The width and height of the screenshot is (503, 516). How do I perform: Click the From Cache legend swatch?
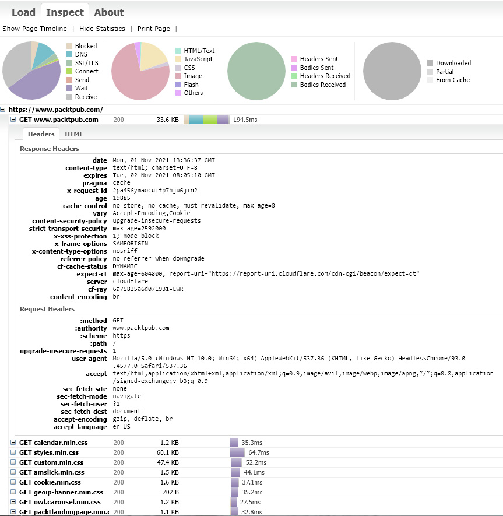(x=430, y=80)
